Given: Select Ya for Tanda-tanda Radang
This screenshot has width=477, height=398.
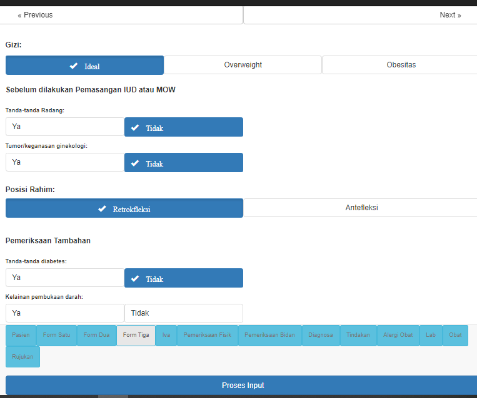Looking at the screenshot, I should (x=65, y=127).
